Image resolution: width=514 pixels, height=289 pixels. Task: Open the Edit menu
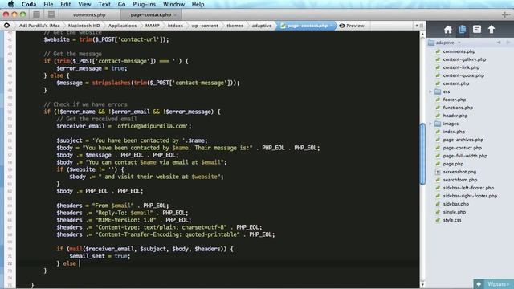pyautogui.click(x=66, y=4)
